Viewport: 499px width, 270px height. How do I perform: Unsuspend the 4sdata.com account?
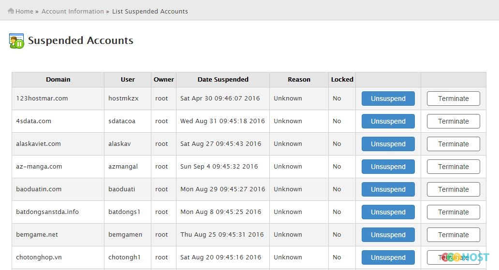point(388,121)
